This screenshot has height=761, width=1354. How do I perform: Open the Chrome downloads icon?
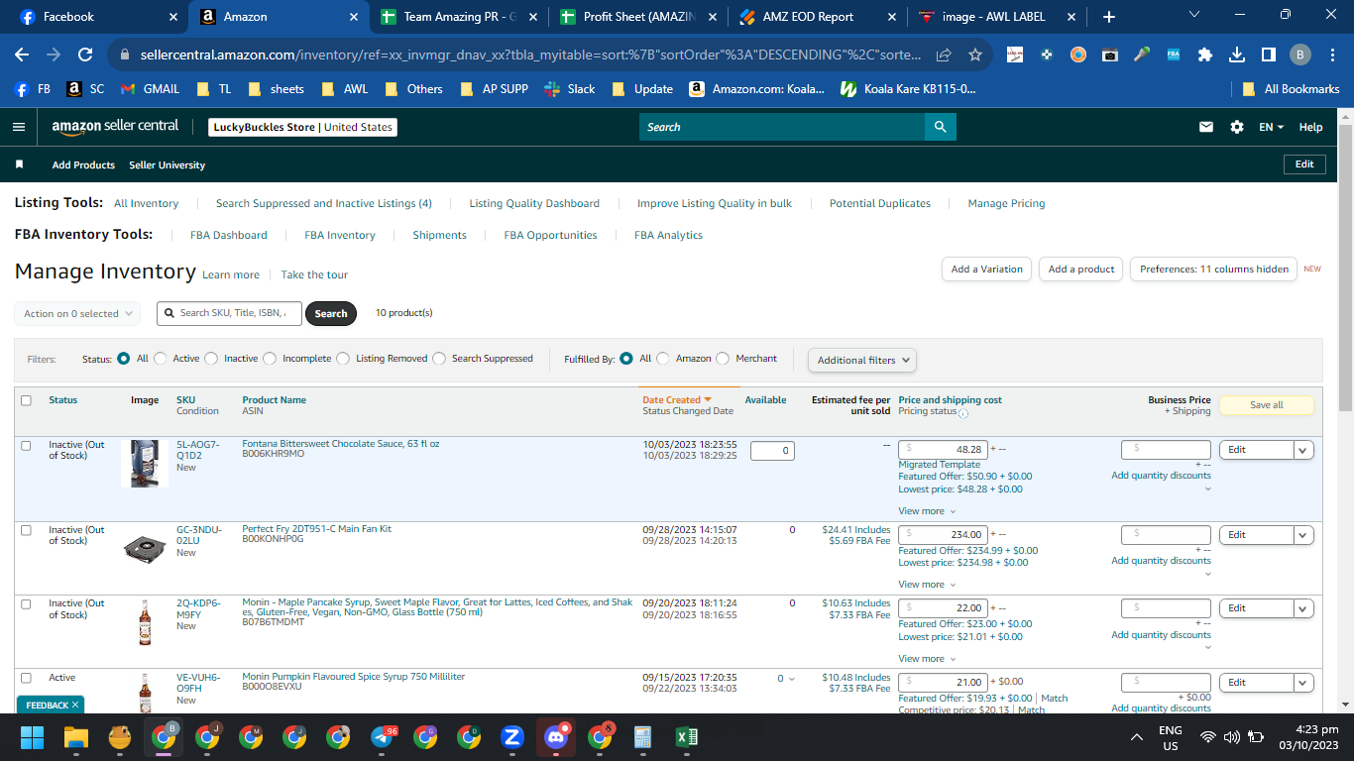point(1237,54)
